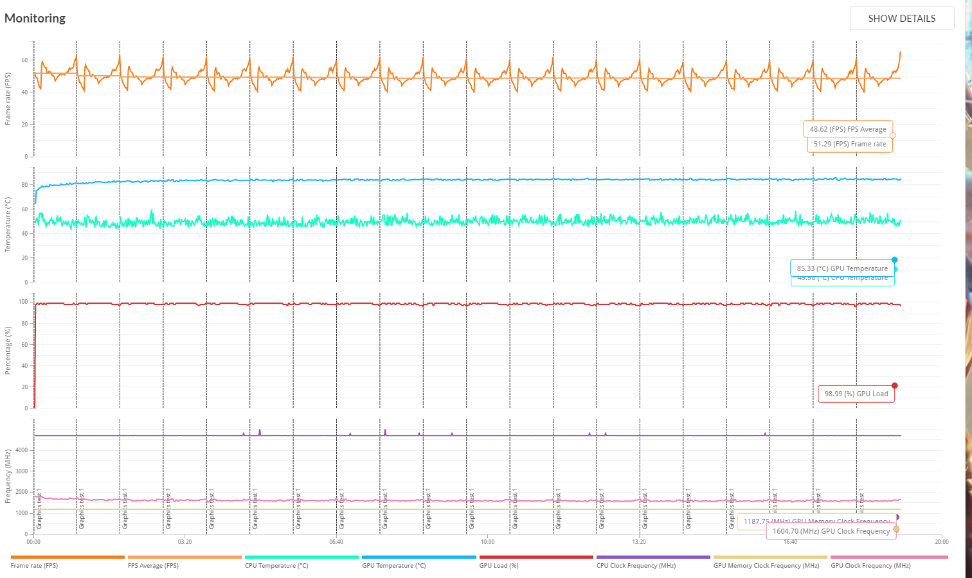Click the blue GPU Temperature marker dot
The width and height of the screenshot is (972, 578).
895,260
